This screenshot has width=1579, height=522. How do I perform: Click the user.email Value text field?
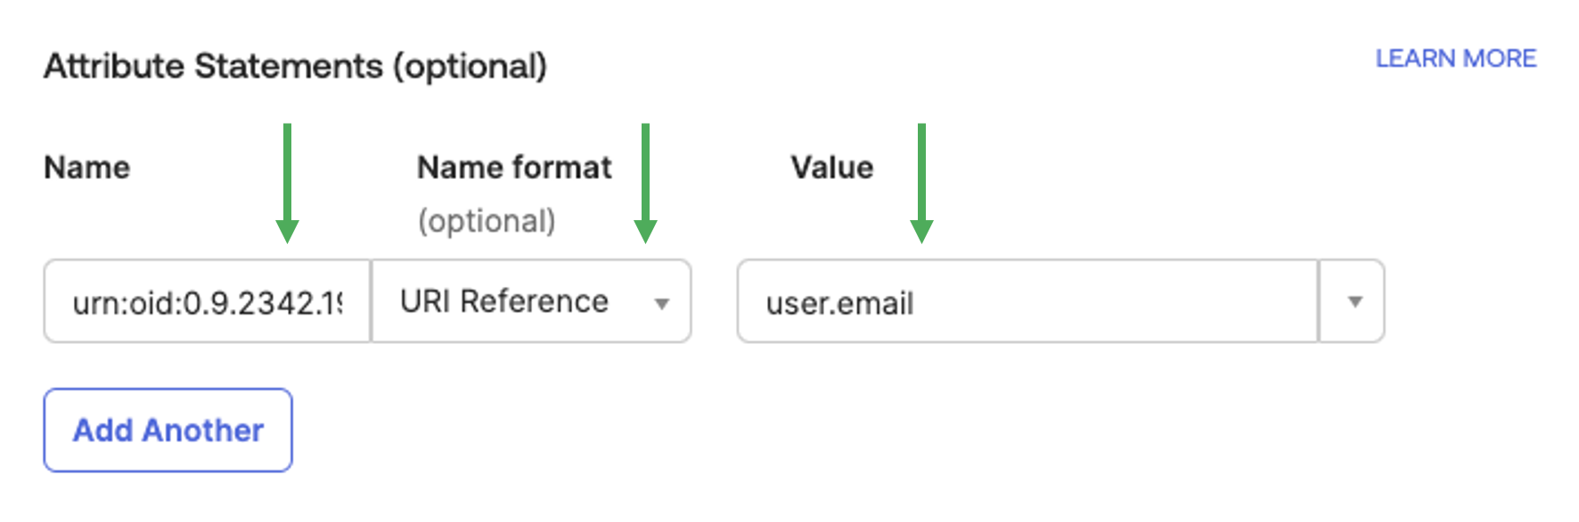pos(1027,302)
